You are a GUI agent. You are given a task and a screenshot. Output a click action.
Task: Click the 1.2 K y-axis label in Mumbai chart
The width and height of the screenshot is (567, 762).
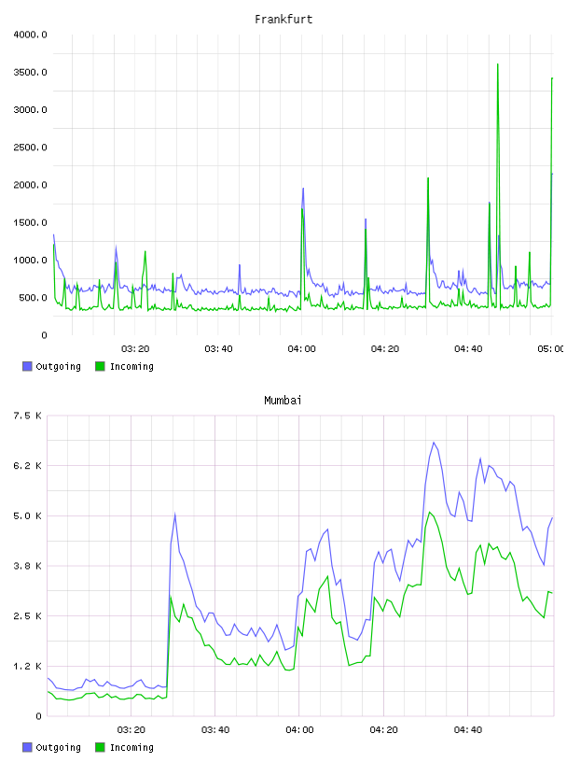coord(28,666)
